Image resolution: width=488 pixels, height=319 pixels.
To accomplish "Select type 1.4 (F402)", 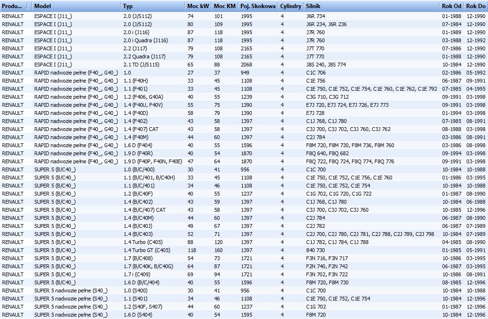I will coord(135,121).
